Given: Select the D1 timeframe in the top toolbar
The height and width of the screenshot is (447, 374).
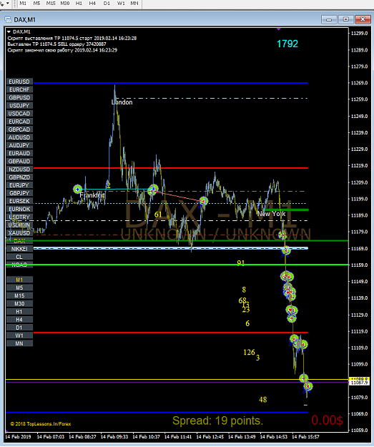Looking at the screenshot, I should [107, 4].
